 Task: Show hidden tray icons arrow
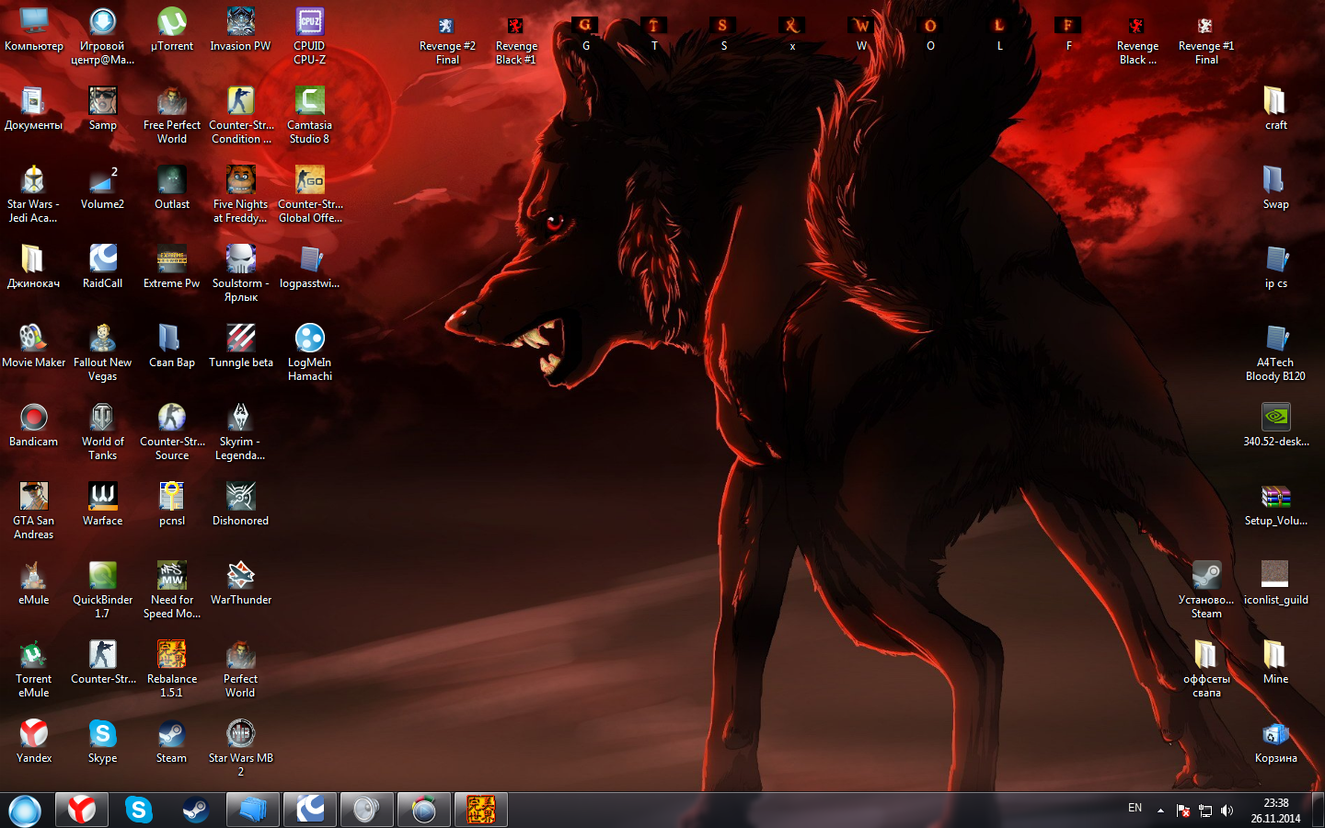pos(1160,811)
